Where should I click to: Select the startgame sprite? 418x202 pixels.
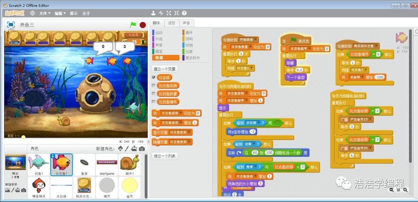click(x=107, y=165)
